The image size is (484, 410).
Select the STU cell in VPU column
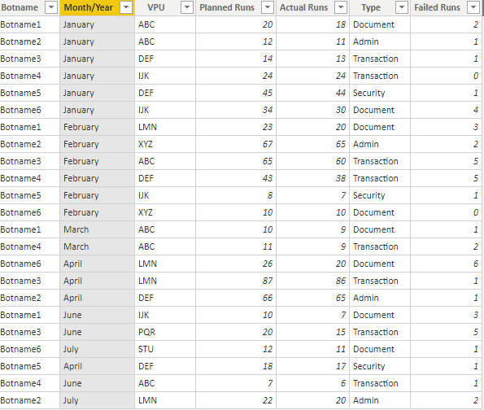click(x=165, y=349)
